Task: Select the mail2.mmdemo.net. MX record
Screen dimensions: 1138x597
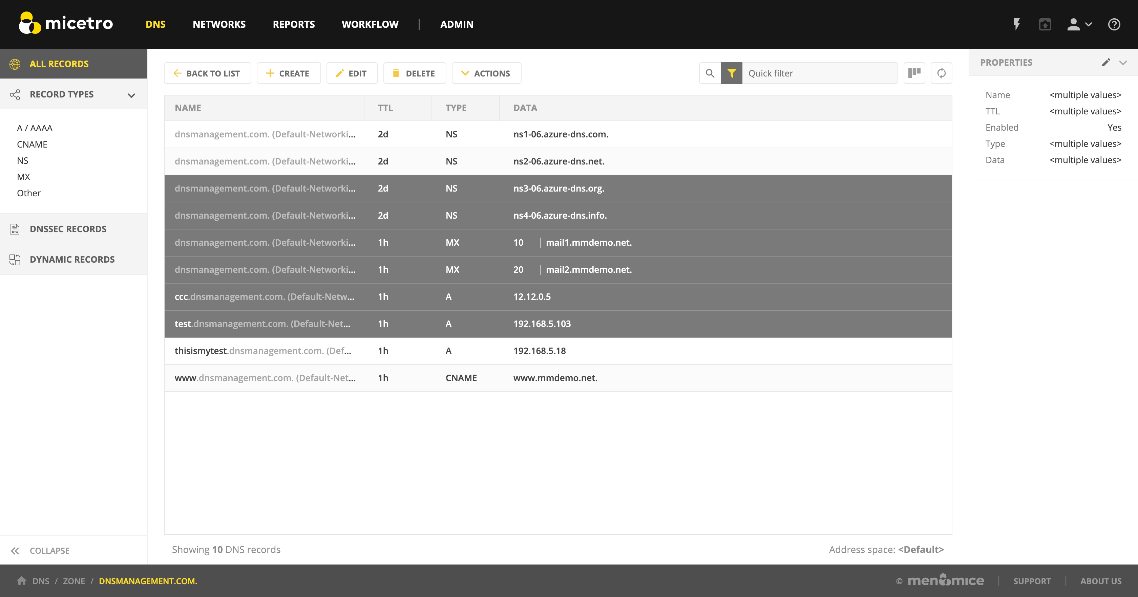Action: click(558, 270)
